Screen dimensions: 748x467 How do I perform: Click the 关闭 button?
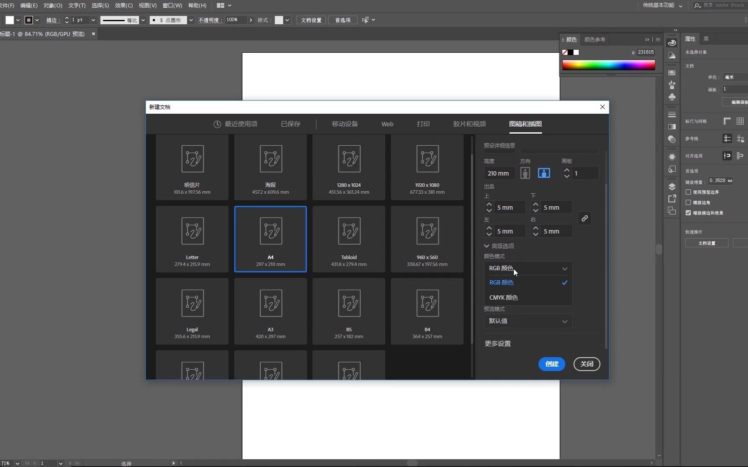tap(587, 364)
